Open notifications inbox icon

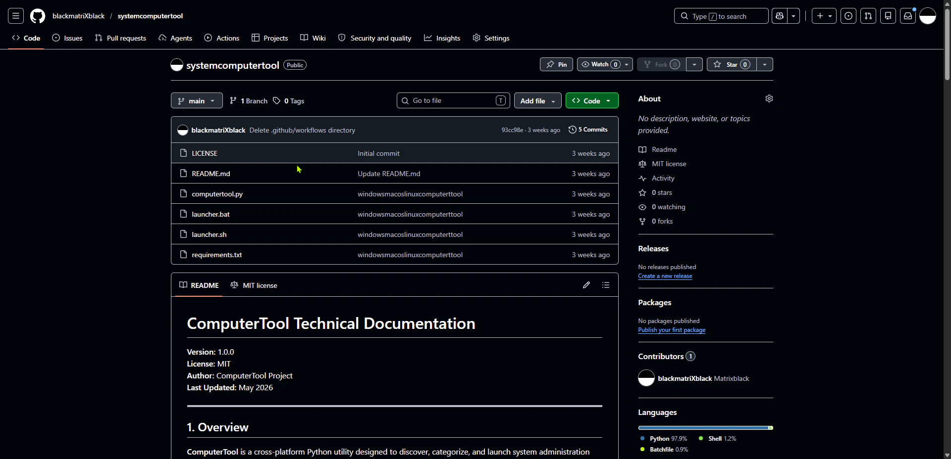908,16
